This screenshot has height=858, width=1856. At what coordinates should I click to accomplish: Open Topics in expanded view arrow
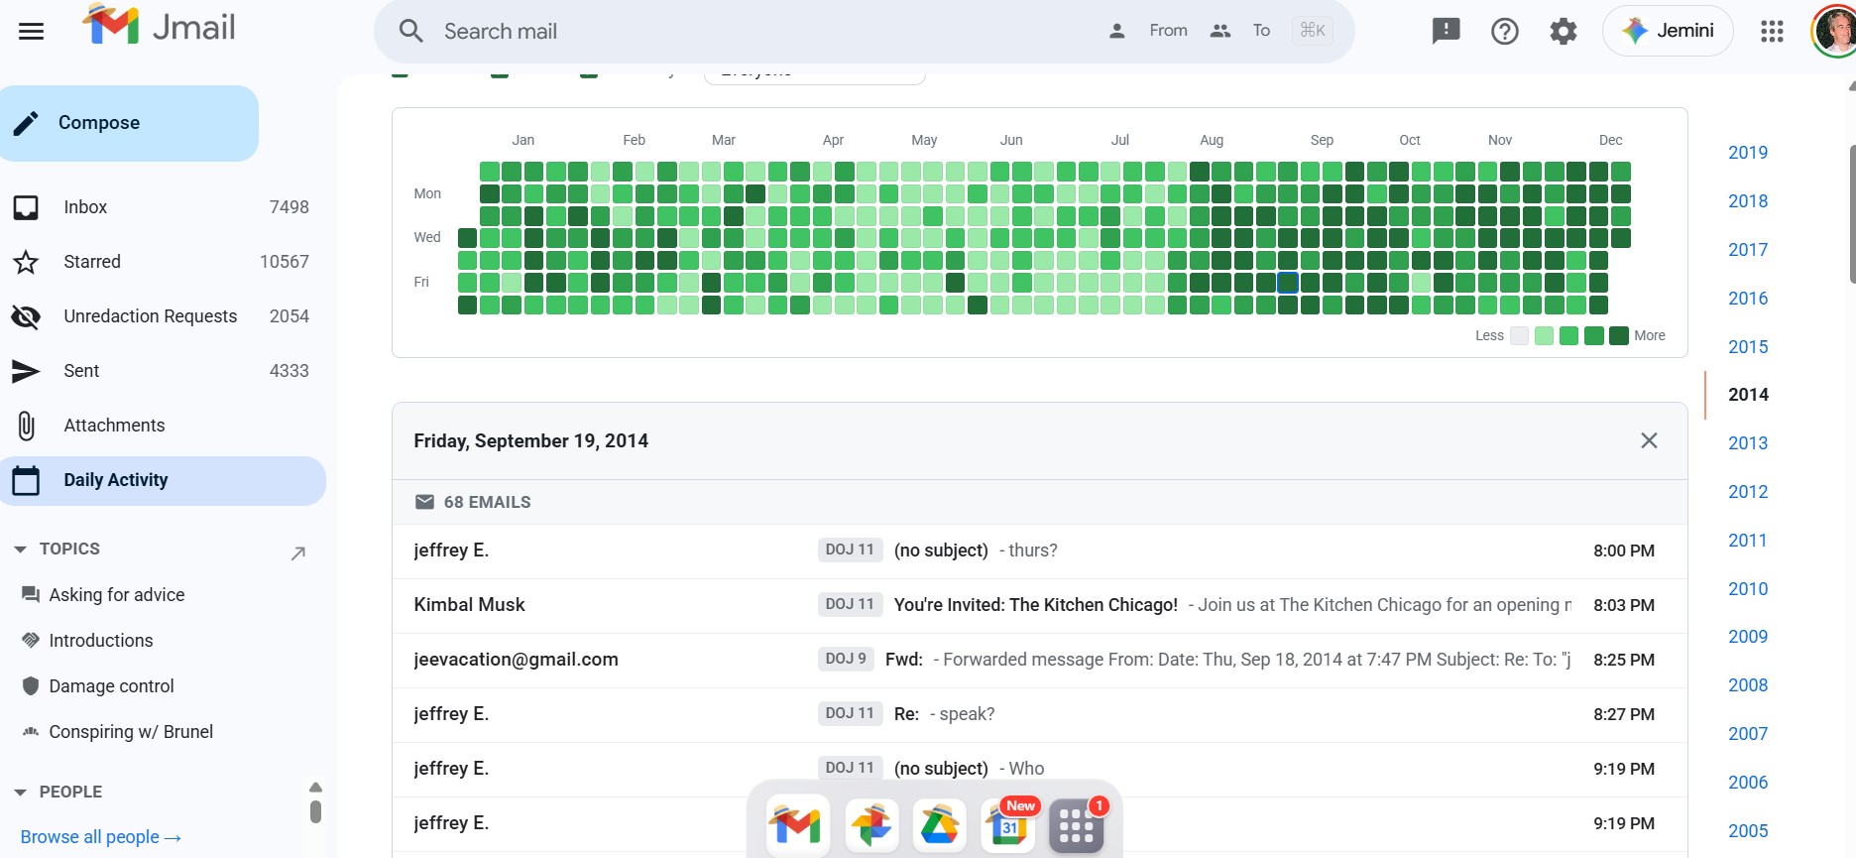click(297, 552)
